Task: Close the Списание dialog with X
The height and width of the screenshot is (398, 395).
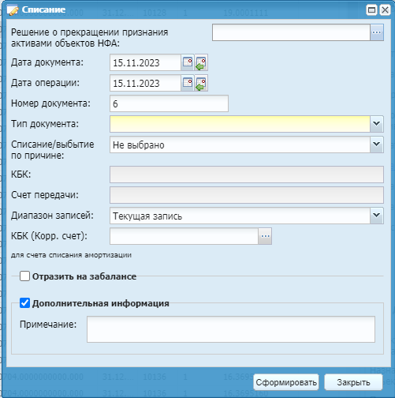Action: point(385,10)
